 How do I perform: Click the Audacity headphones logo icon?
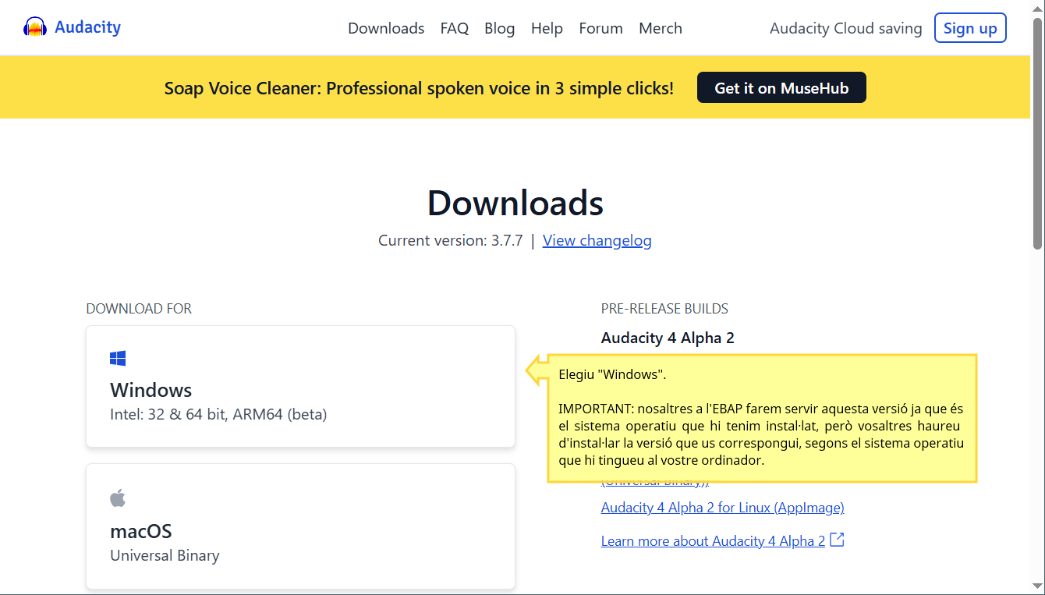[35, 28]
